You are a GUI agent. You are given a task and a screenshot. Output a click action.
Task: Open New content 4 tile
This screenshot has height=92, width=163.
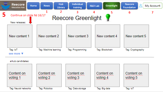tap(108, 36)
